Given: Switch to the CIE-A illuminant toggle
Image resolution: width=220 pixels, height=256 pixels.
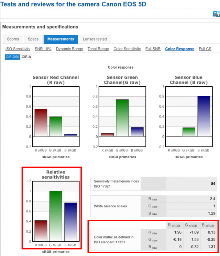Looking at the screenshot, I should tap(26, 57).
